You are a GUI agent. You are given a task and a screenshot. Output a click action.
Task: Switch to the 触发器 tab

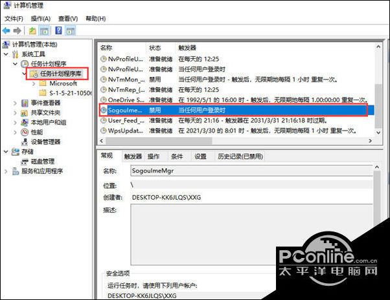pos(133,156)
